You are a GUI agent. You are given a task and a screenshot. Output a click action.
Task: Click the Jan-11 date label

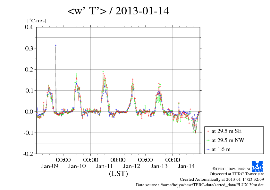(x=104, y=166)
